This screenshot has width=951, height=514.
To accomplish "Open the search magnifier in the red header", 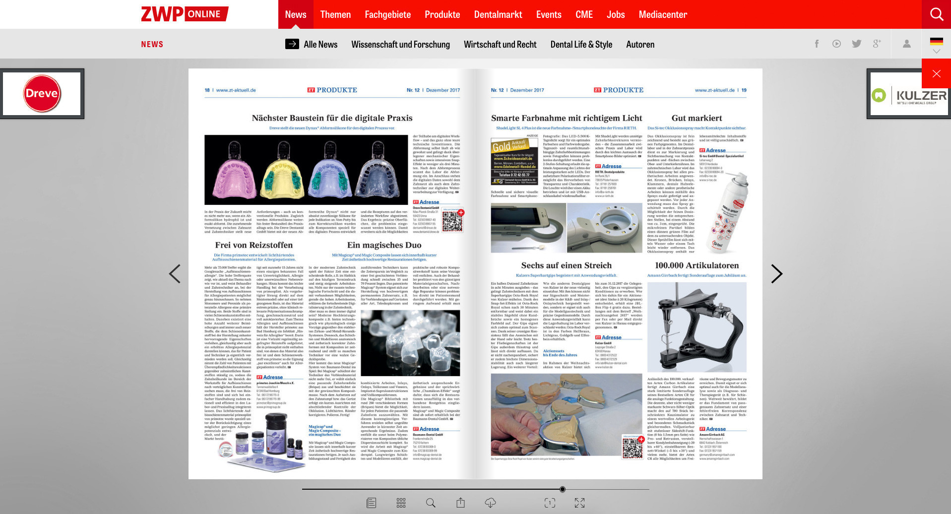I will [x=937, y=14].
